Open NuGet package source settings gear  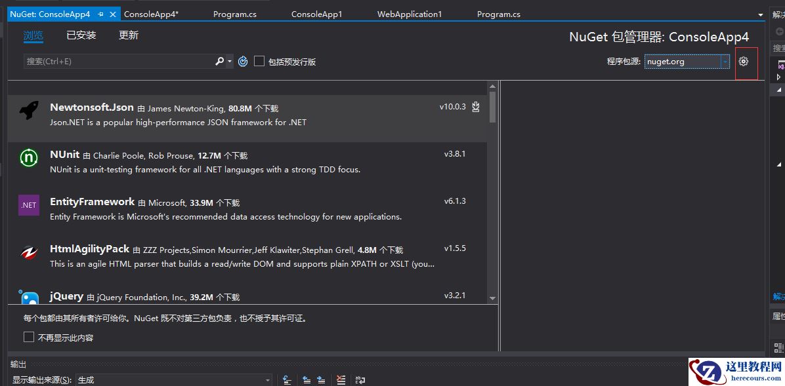click(744, 62)
